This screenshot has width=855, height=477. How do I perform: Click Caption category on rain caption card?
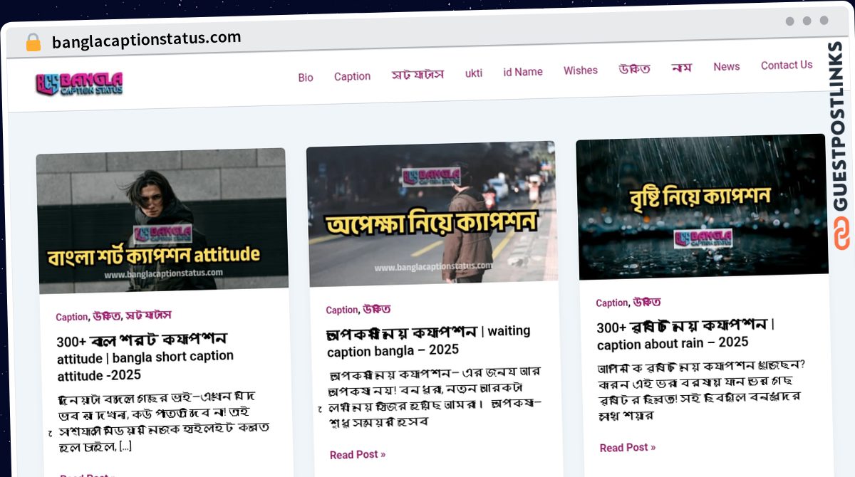612,303
